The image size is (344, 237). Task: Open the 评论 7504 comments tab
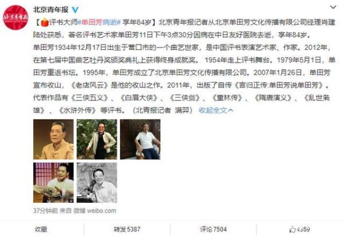point(213,230)
